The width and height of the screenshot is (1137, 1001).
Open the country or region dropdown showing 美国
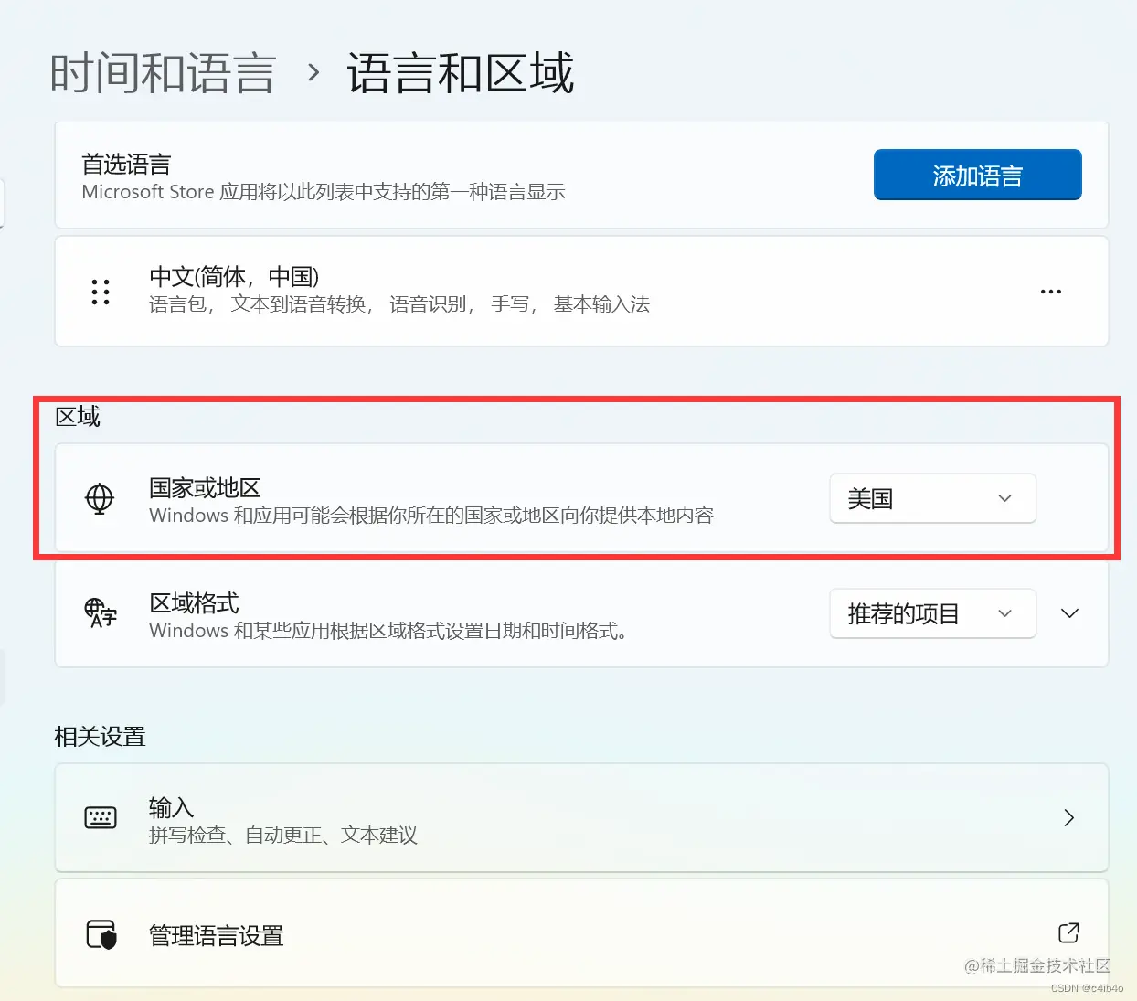coord(932,498)
